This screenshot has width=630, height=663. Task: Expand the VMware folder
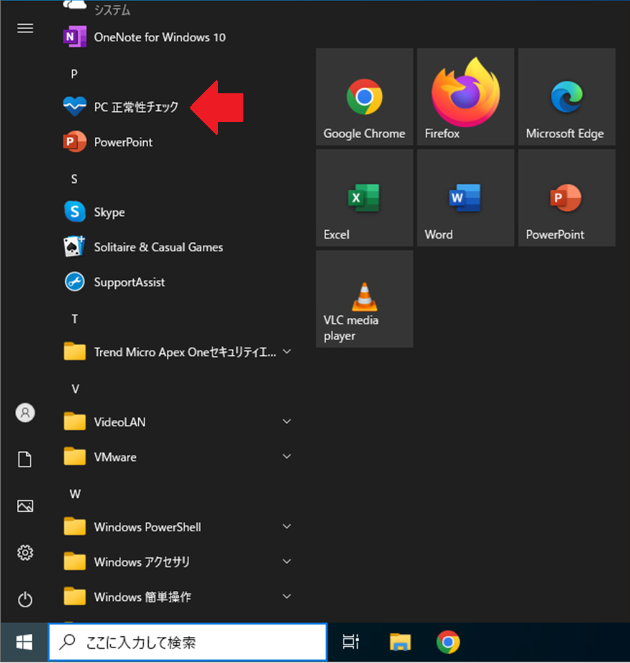coord(287,457)
